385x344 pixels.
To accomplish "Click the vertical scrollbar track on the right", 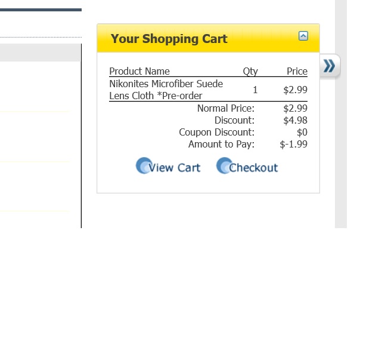I will click(x=340, y=149).
